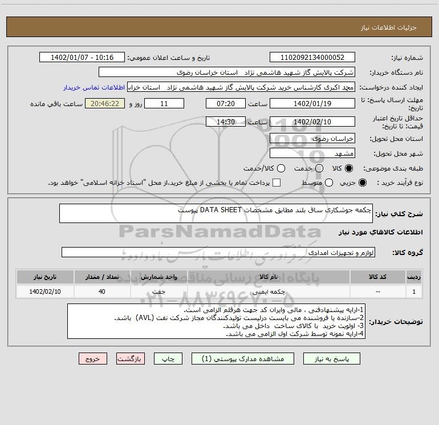Click the شماره نیاز number field

pos(311,58)
